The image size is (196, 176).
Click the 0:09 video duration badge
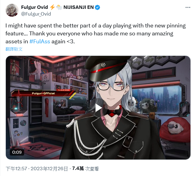pyautogui.click(x=17, y=152)
